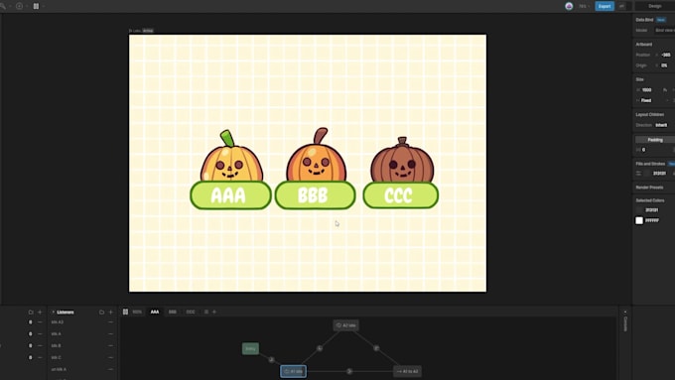Open the layout Direction Inherit dropdown
Viewport: 675px width, 380px height.
click(x=662, y=125)
